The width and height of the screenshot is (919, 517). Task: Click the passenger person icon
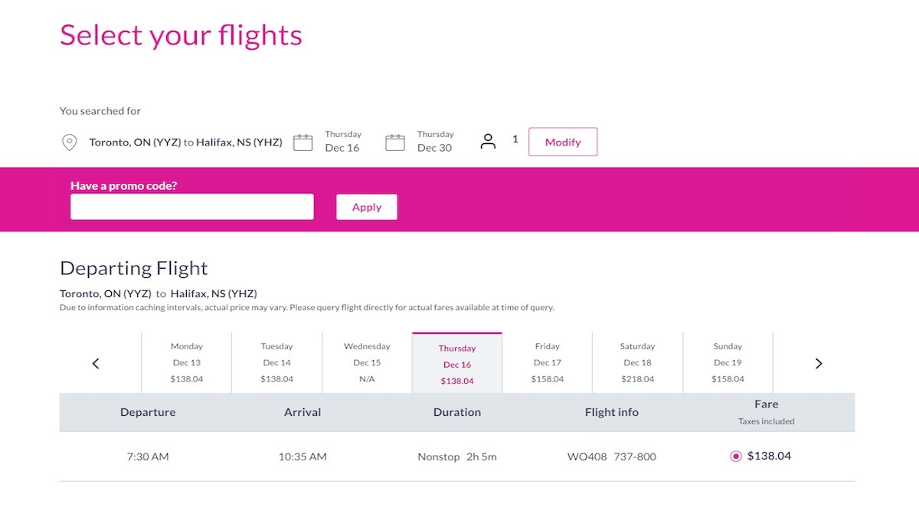pos(488,142)
